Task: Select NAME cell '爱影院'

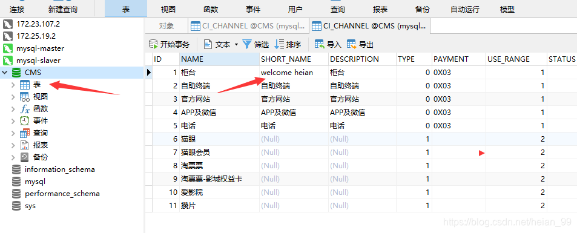Action: (219, 192)
